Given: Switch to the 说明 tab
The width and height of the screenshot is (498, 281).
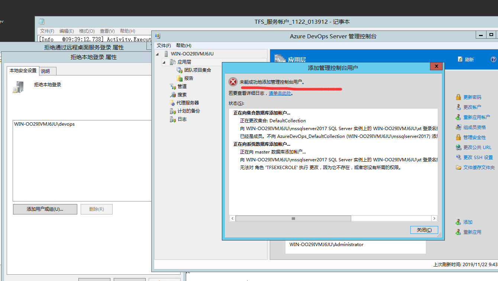Looking at the screenshot, I should pyautogui.click(x=45, y=71).
